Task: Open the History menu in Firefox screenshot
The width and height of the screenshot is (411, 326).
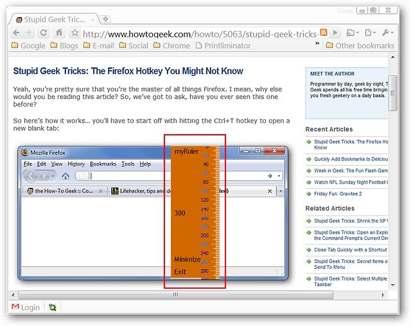Action: click(x=76, y=164)
